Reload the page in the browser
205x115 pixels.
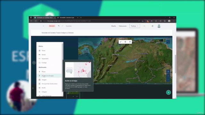pos(36,21)
